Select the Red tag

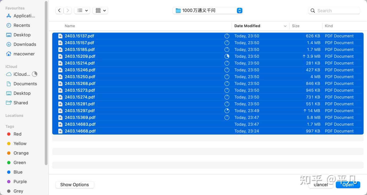pyautogui.click(x=17, y=134)
